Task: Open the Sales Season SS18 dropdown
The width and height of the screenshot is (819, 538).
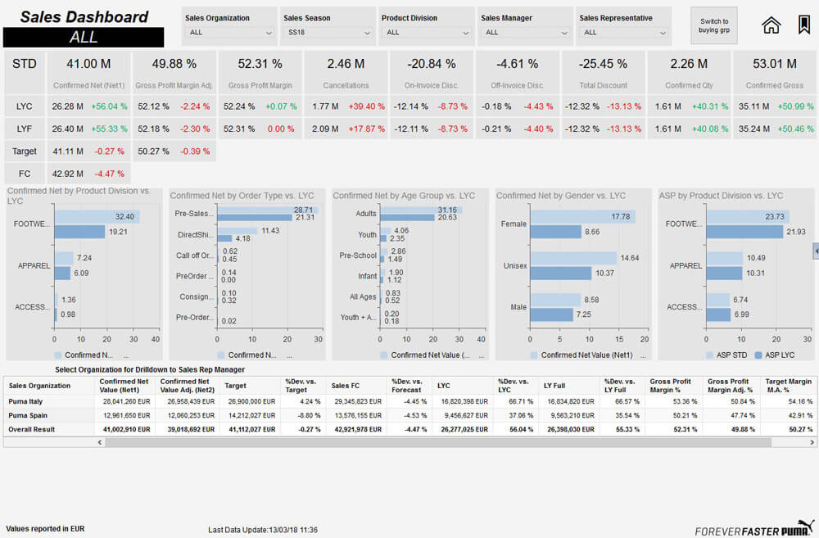Action: [x=328, y=33]
